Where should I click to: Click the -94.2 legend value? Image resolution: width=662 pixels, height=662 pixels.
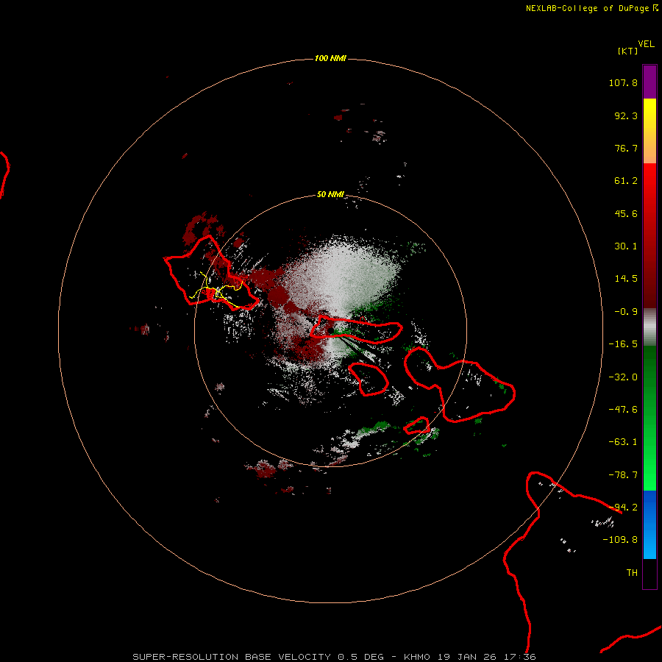click(x=623, y=507)
